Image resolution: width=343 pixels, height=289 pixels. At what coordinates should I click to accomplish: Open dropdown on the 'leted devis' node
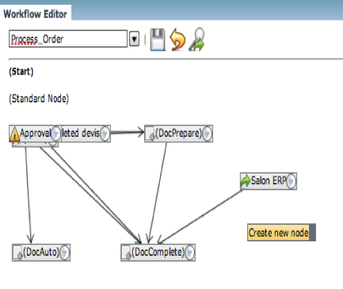pos(105,133)
